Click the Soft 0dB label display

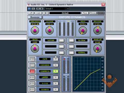(x=51, y=40)
